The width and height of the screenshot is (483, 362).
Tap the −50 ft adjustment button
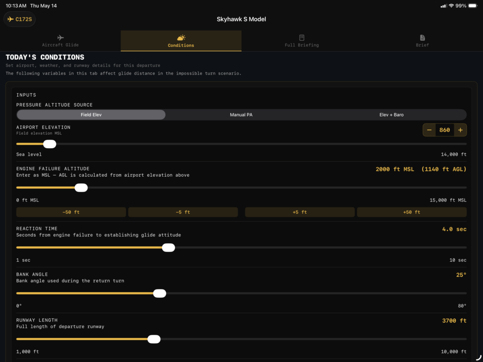71,212
